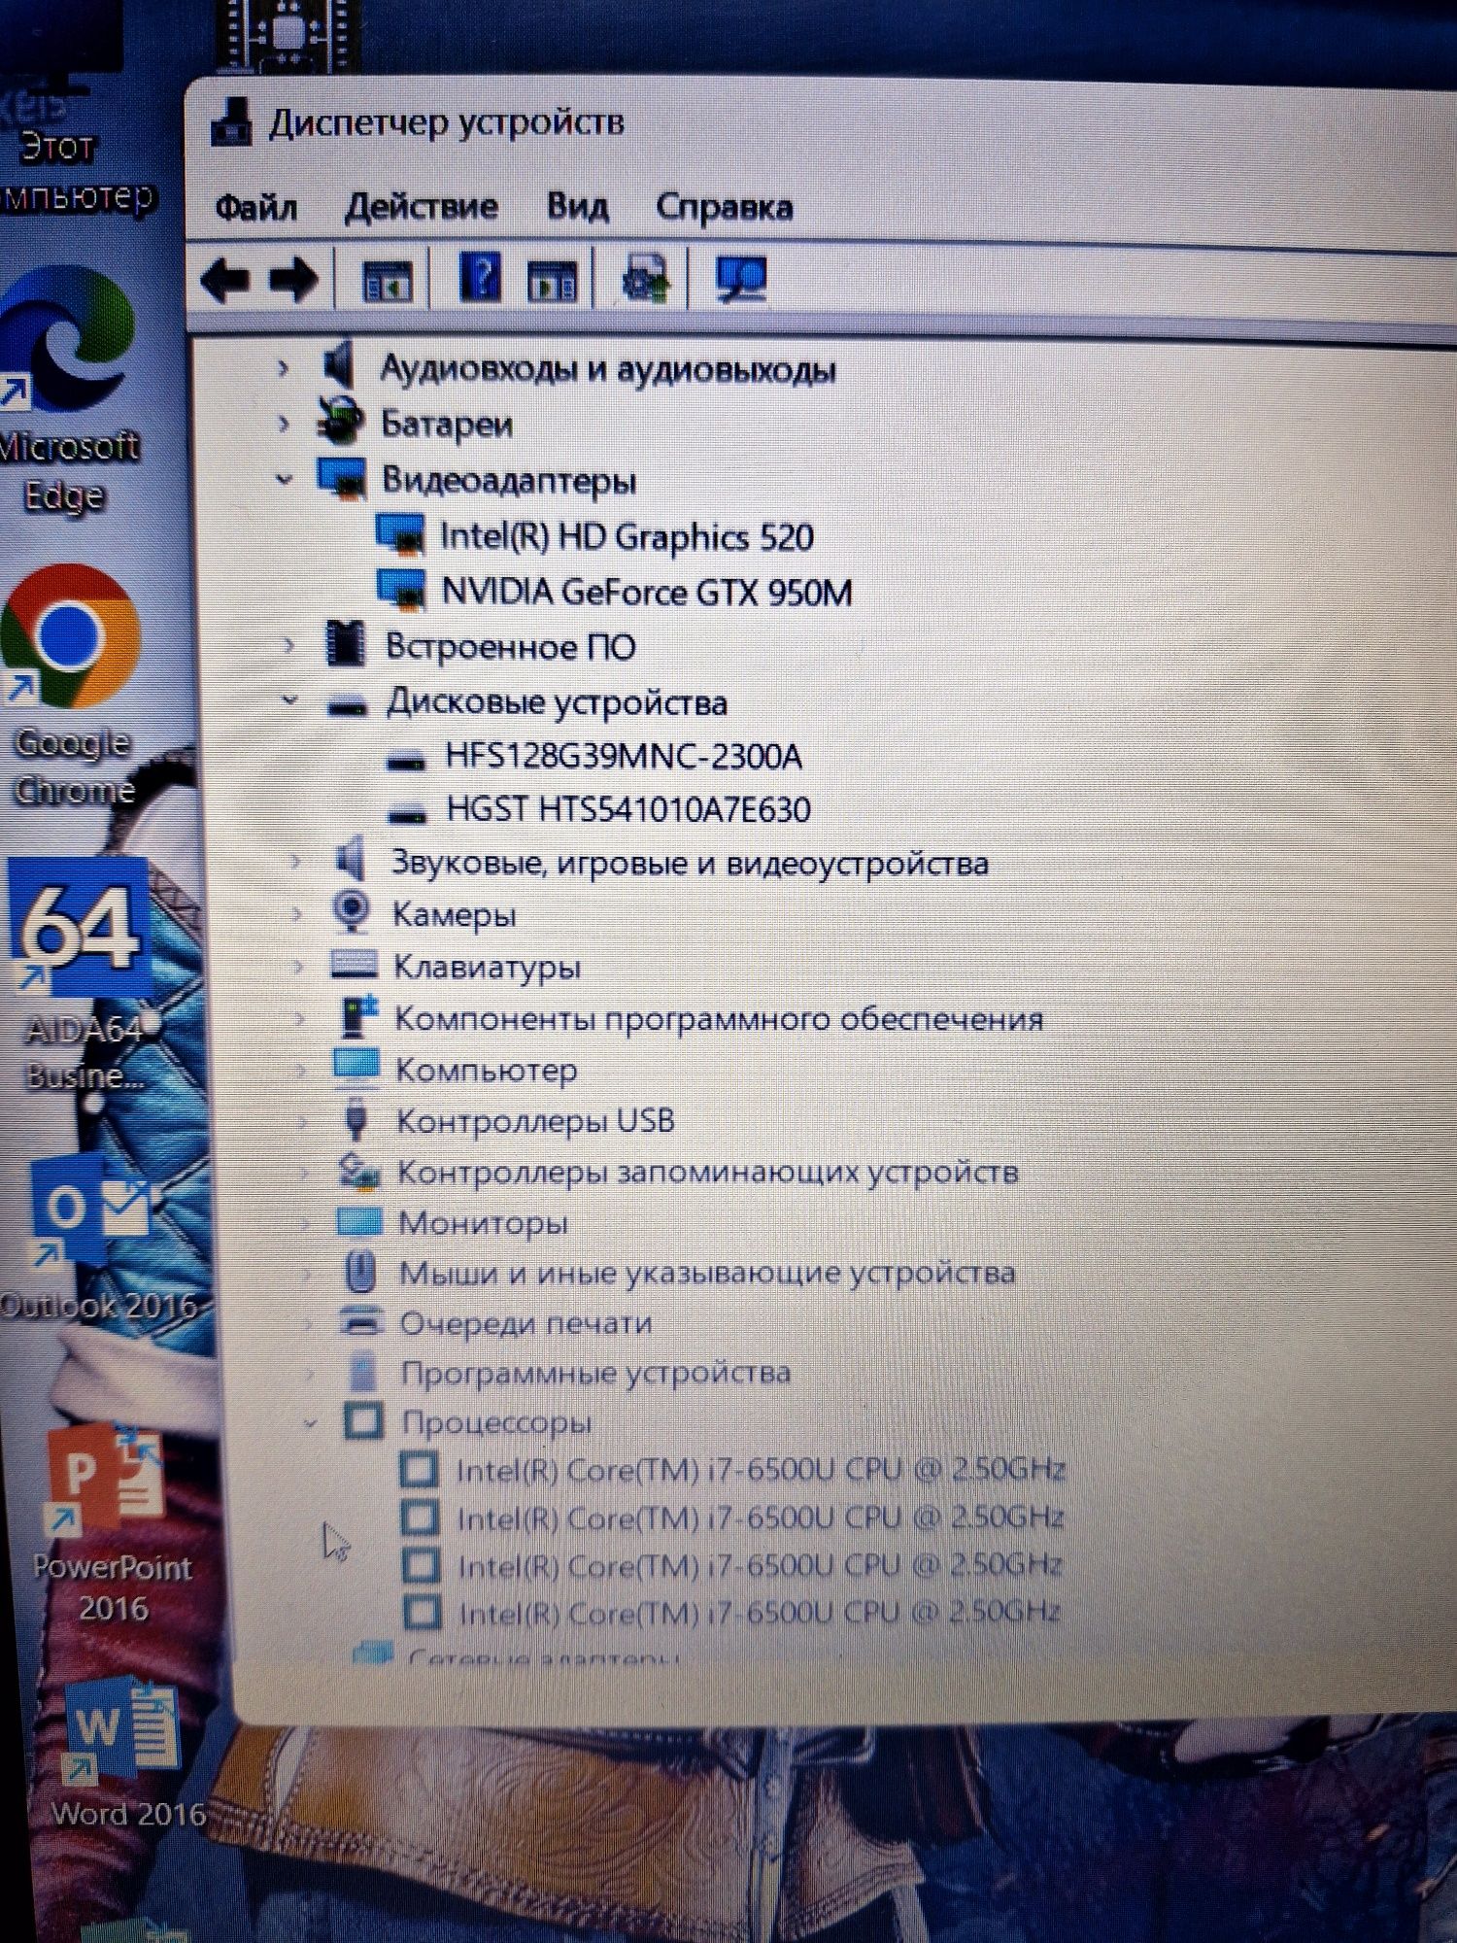Image resolution: width=1457 pixels, height=1943 pixels.
Task: Click the Компоненты программного обеспечения icon
Action: 356,1016
